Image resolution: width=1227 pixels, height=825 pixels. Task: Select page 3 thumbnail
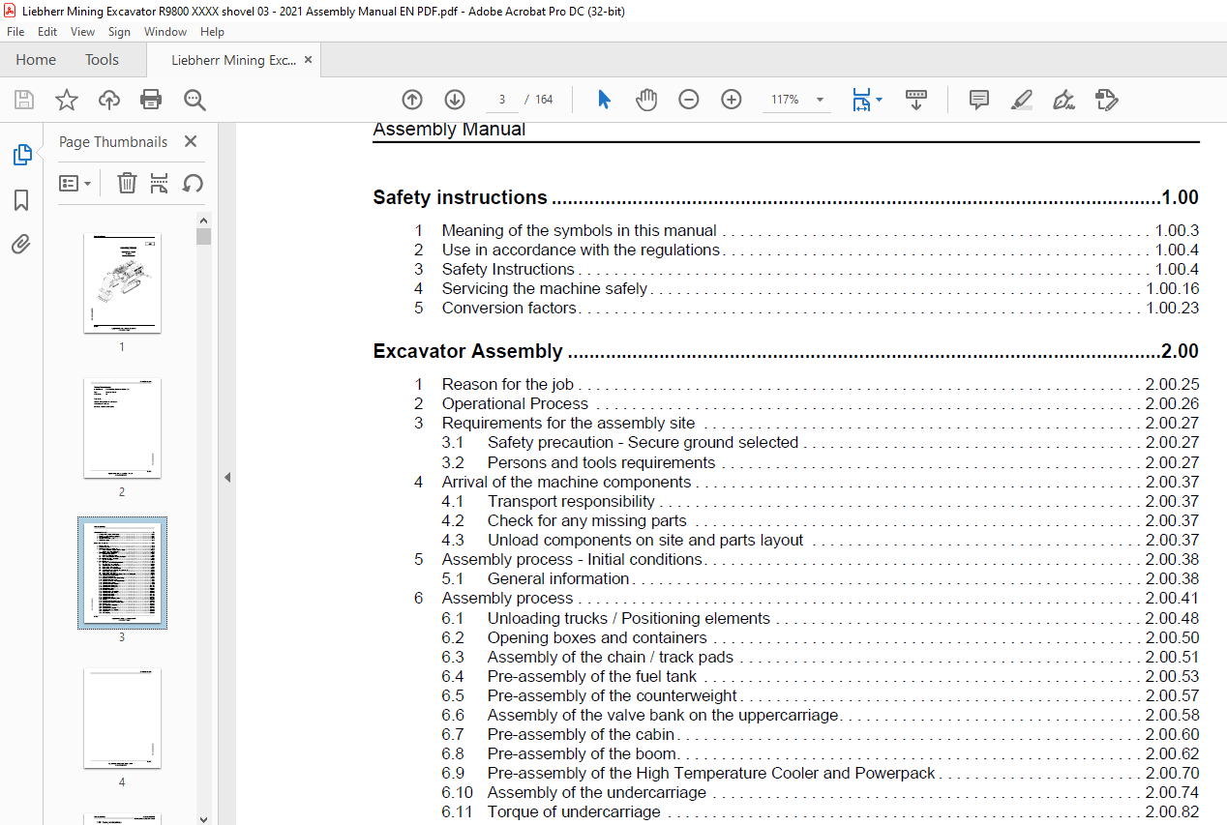[122, 573]
